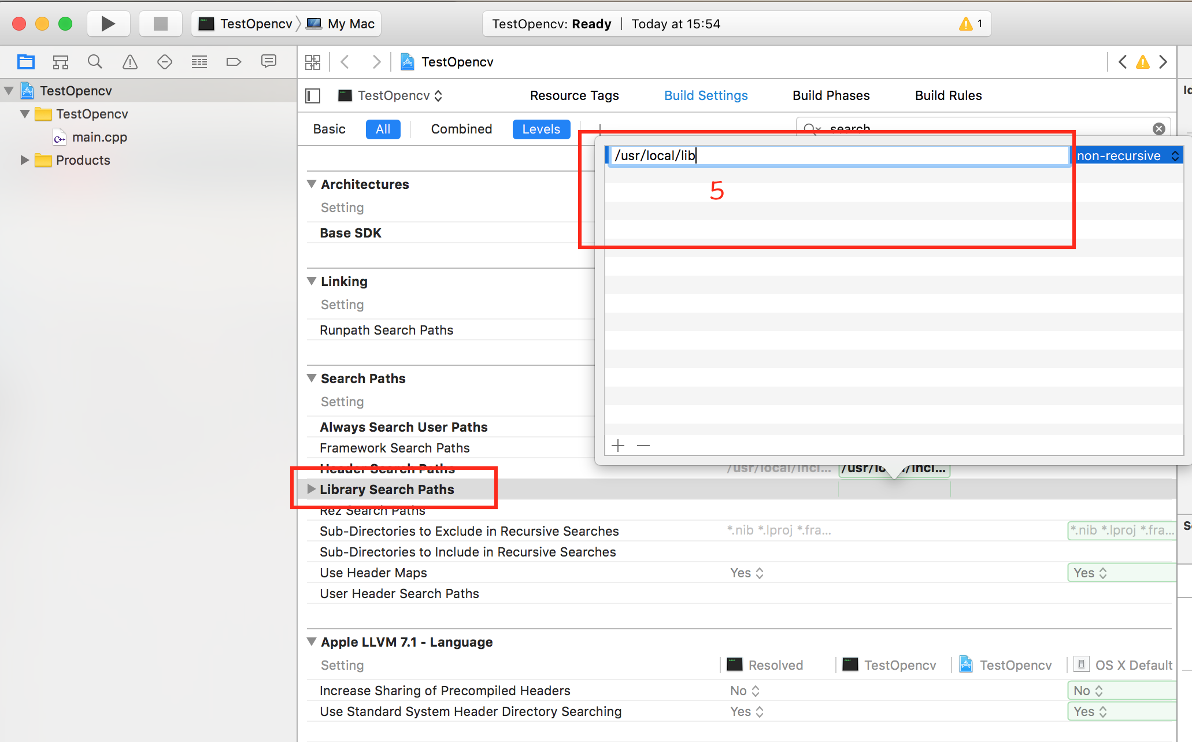Select the Base SDK setting row
The height and width of the screenshot is (742, 1192).
point(350,233)
